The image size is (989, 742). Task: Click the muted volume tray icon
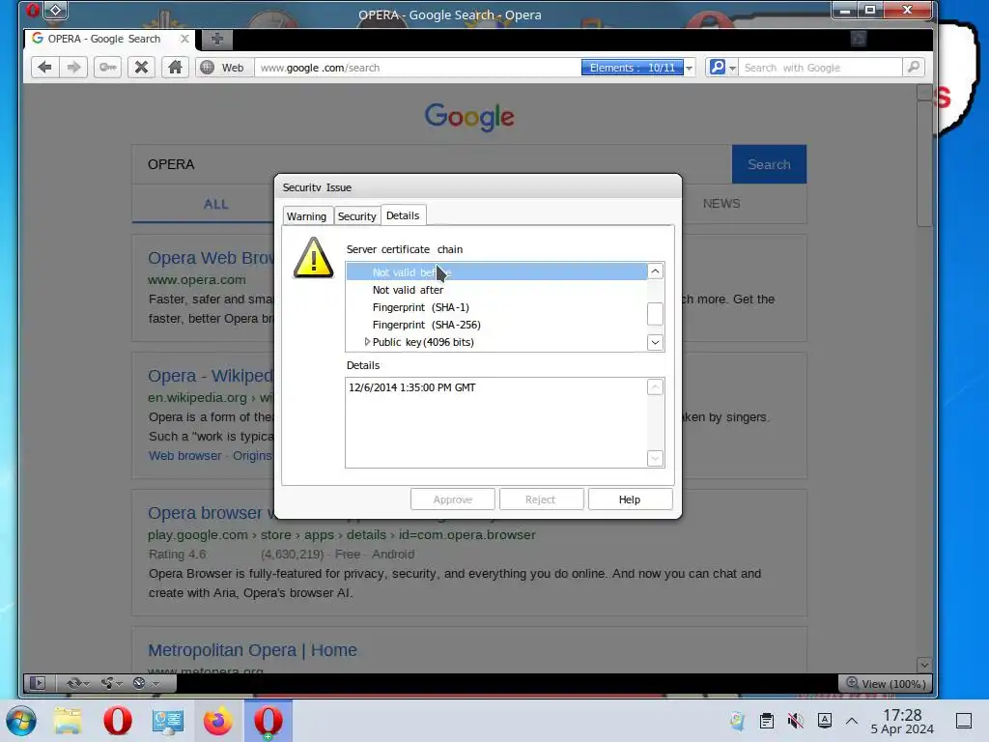796,721
